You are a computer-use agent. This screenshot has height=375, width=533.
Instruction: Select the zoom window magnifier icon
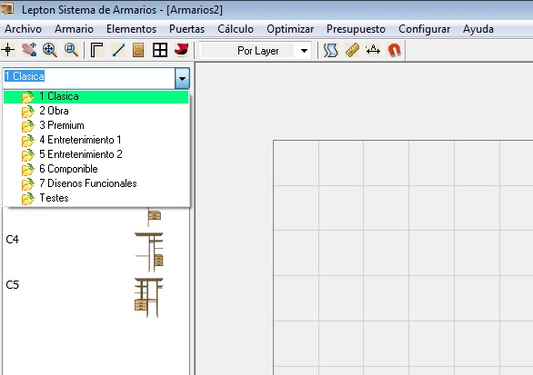(x=71, y=50)
